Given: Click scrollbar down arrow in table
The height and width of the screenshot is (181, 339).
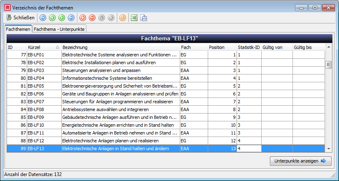Looking at the screenshot, I should tap(329, 149).
